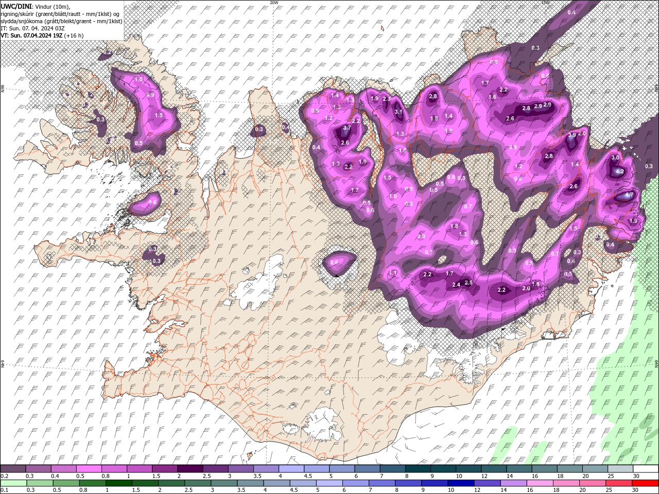Click the 20W longitude label at the top edge
The image size is (659, 494).
(x=274, y=3)
